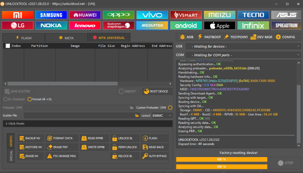Open the FASTBOOT section
Viewport: 303px width, 173px height.
(x=209, y=37)
